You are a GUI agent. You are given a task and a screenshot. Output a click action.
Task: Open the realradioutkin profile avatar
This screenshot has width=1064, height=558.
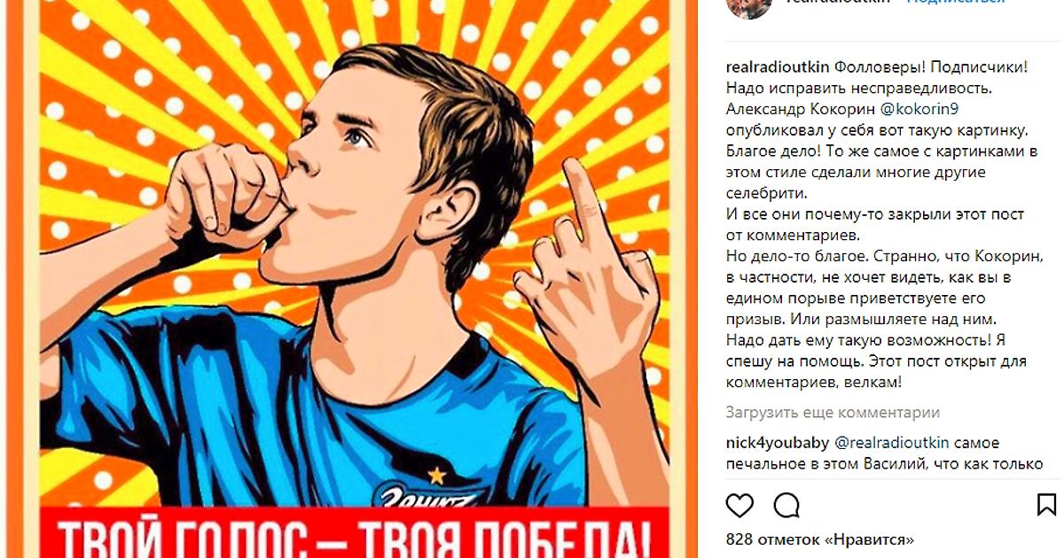749,6
